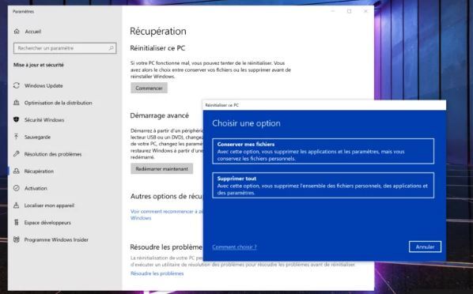473x294 pixels.
Task: Minimize the Paramètres window
Action: 333,11
